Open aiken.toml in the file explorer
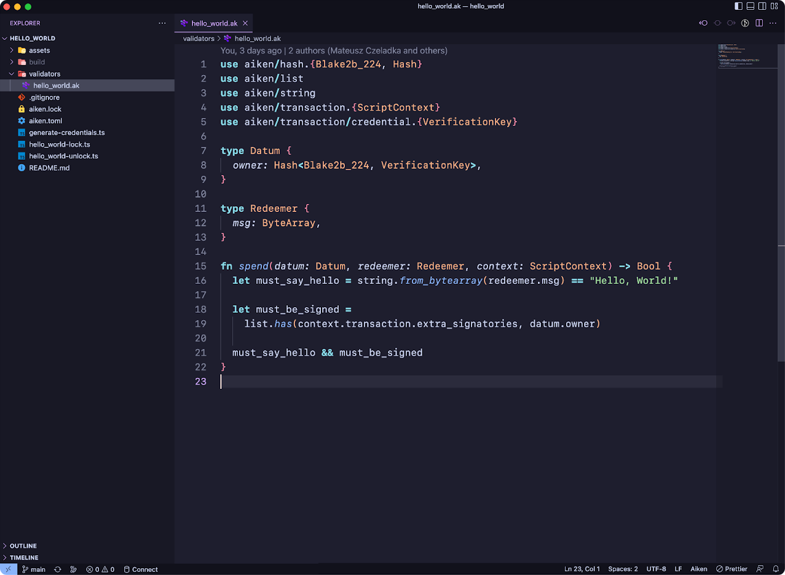This screenshot has height=575, width=785. 45,121
